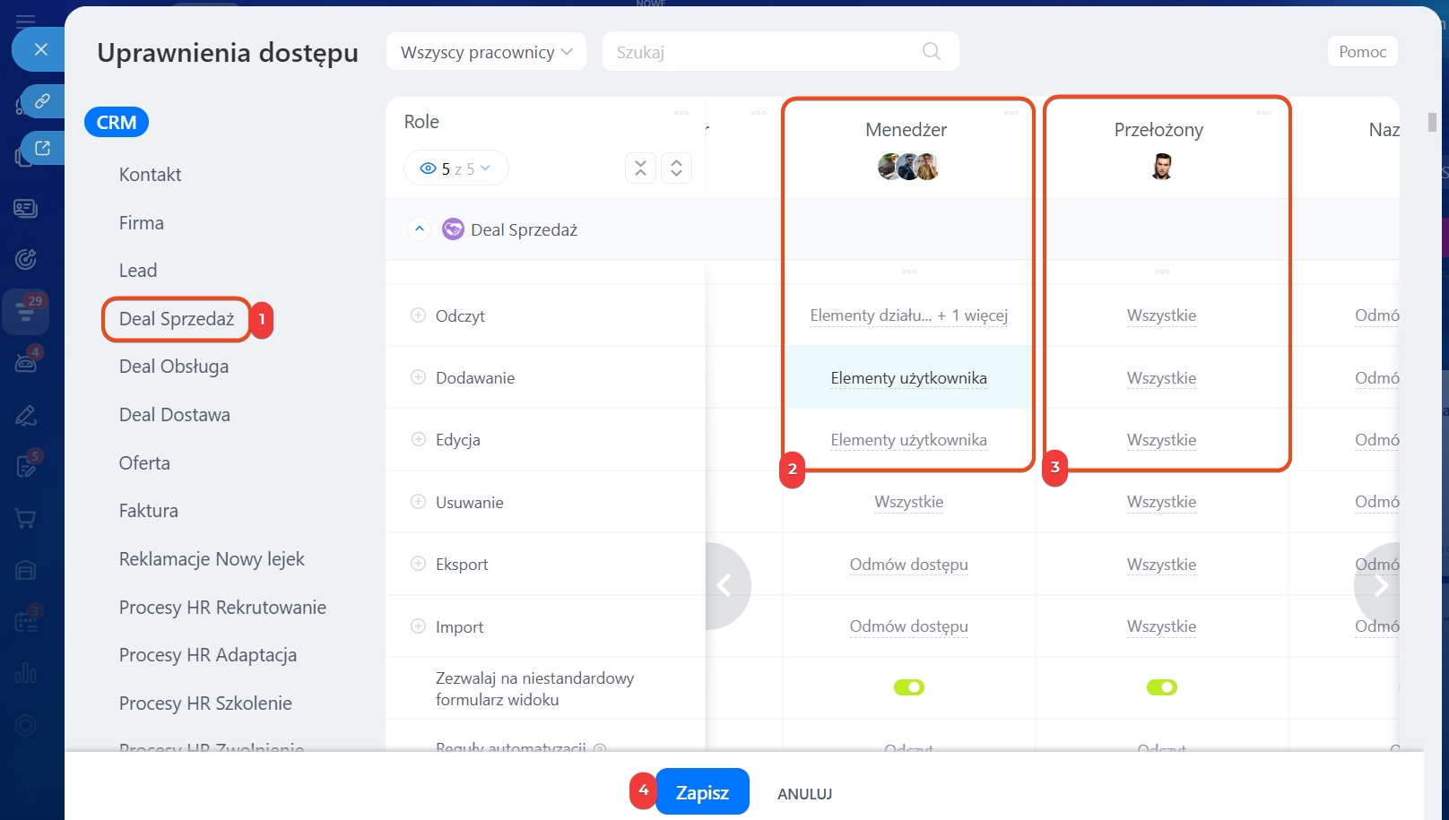Screen dimensions: 1449x820
Task: Close the access permissions panel with the X button
Action: click(x=40, y=49)
